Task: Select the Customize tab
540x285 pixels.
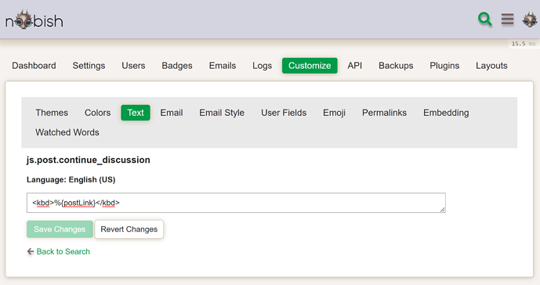Action: coord(310,66)
